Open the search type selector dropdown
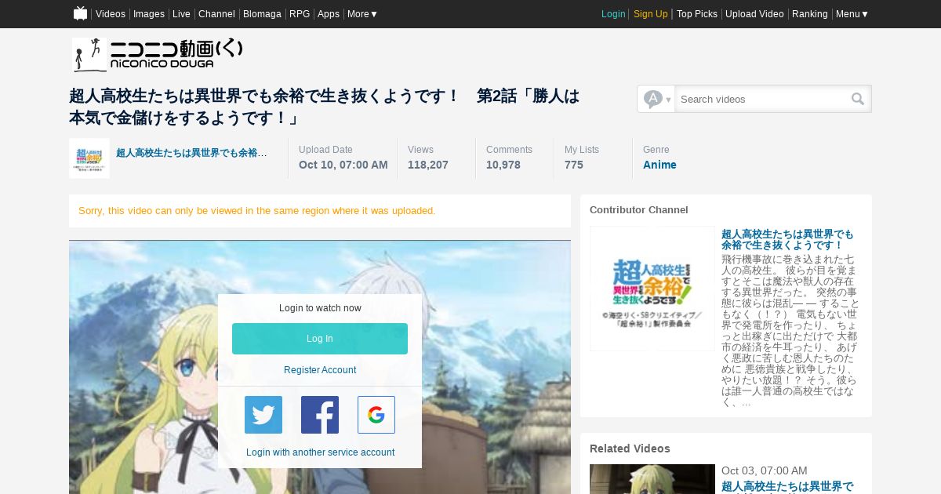Screen dimensions: 941x494 point(656,99)
